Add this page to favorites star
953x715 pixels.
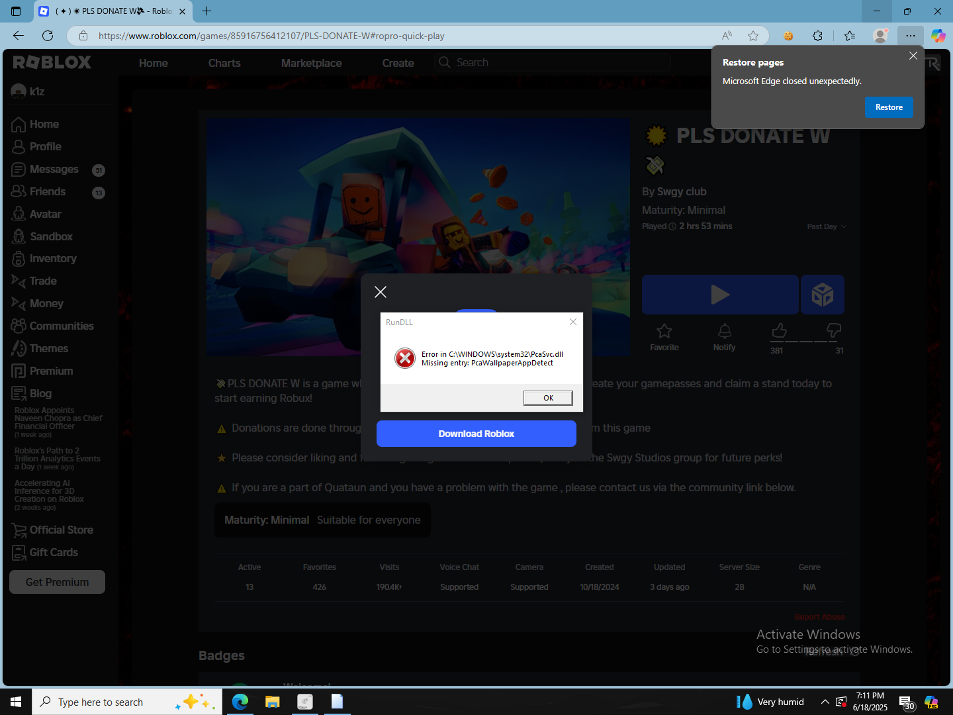pyautogui.click(x=753, y=36)
